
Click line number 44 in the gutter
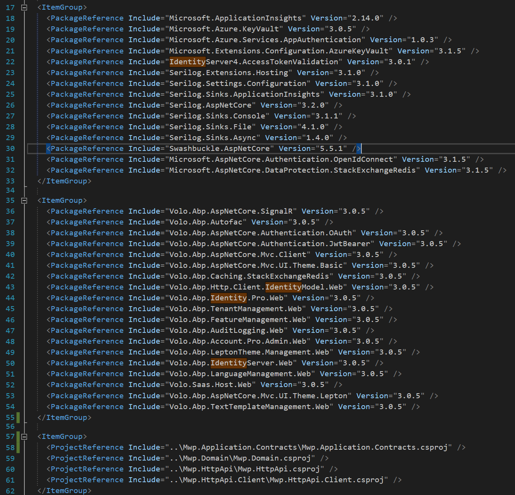tap(10, 298)
